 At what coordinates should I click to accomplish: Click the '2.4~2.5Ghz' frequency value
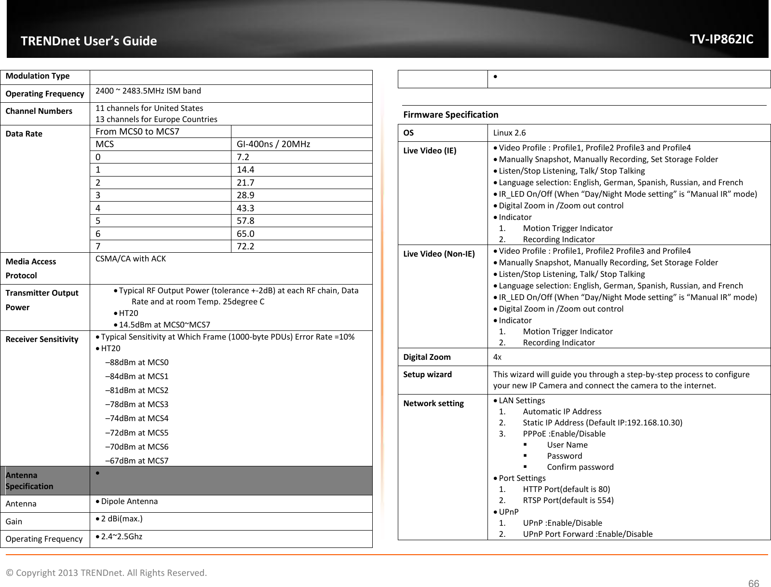[122, 536]
